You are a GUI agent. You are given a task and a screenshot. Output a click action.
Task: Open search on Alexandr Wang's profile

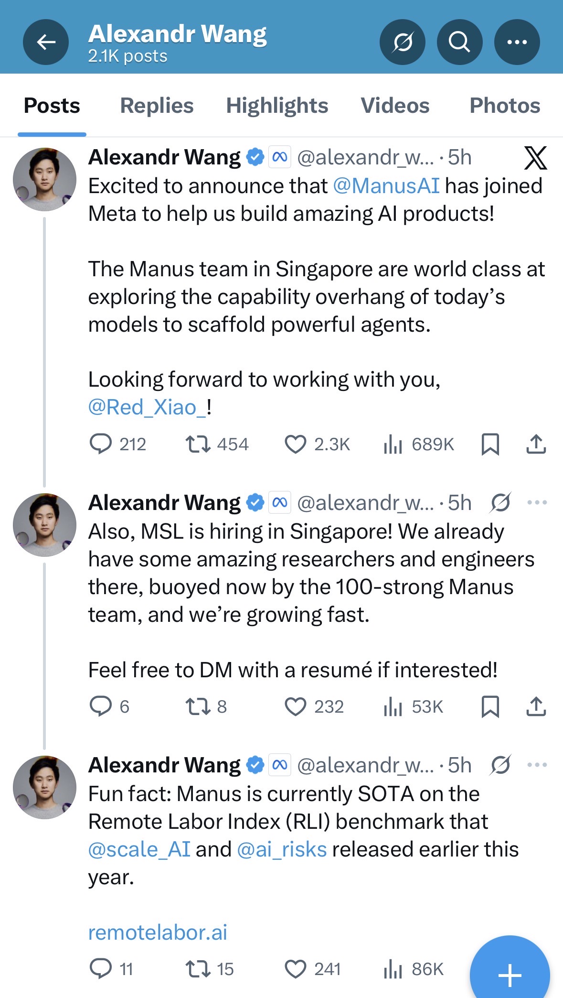[x=459, y=42]
